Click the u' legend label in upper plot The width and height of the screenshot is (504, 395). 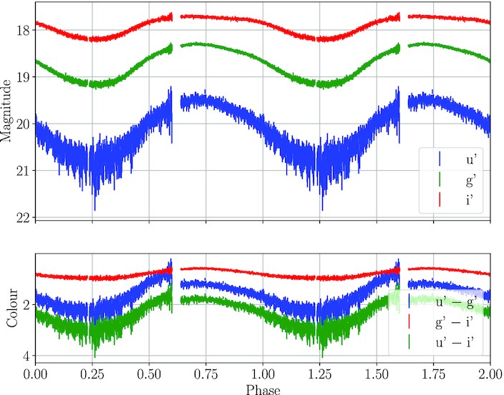point(470,159)
